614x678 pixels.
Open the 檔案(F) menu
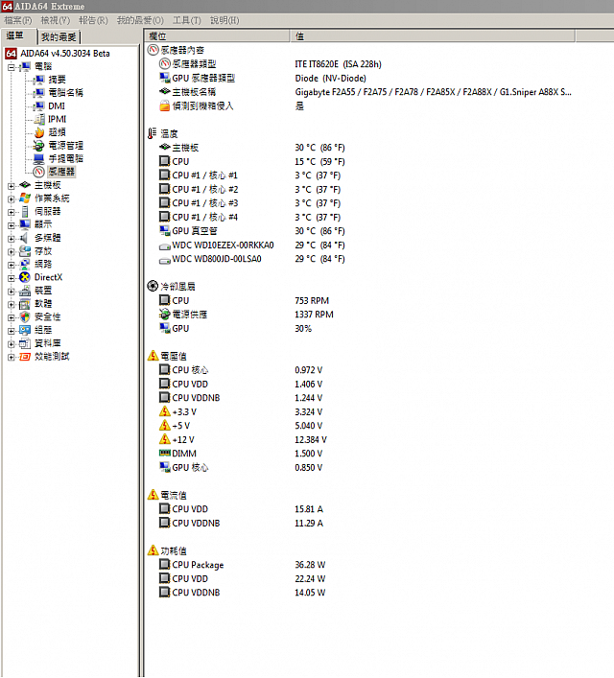coord(17,20)
